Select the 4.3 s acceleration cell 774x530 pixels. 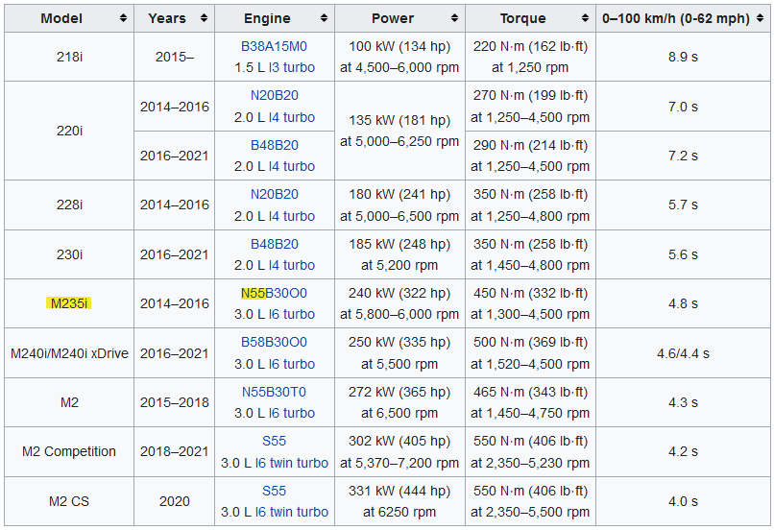tap(683, 402)
